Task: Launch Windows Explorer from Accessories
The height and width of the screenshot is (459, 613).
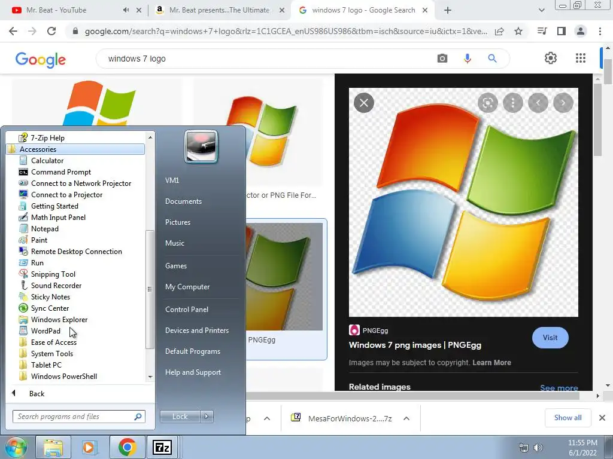Action: click(x=59, y=319)
